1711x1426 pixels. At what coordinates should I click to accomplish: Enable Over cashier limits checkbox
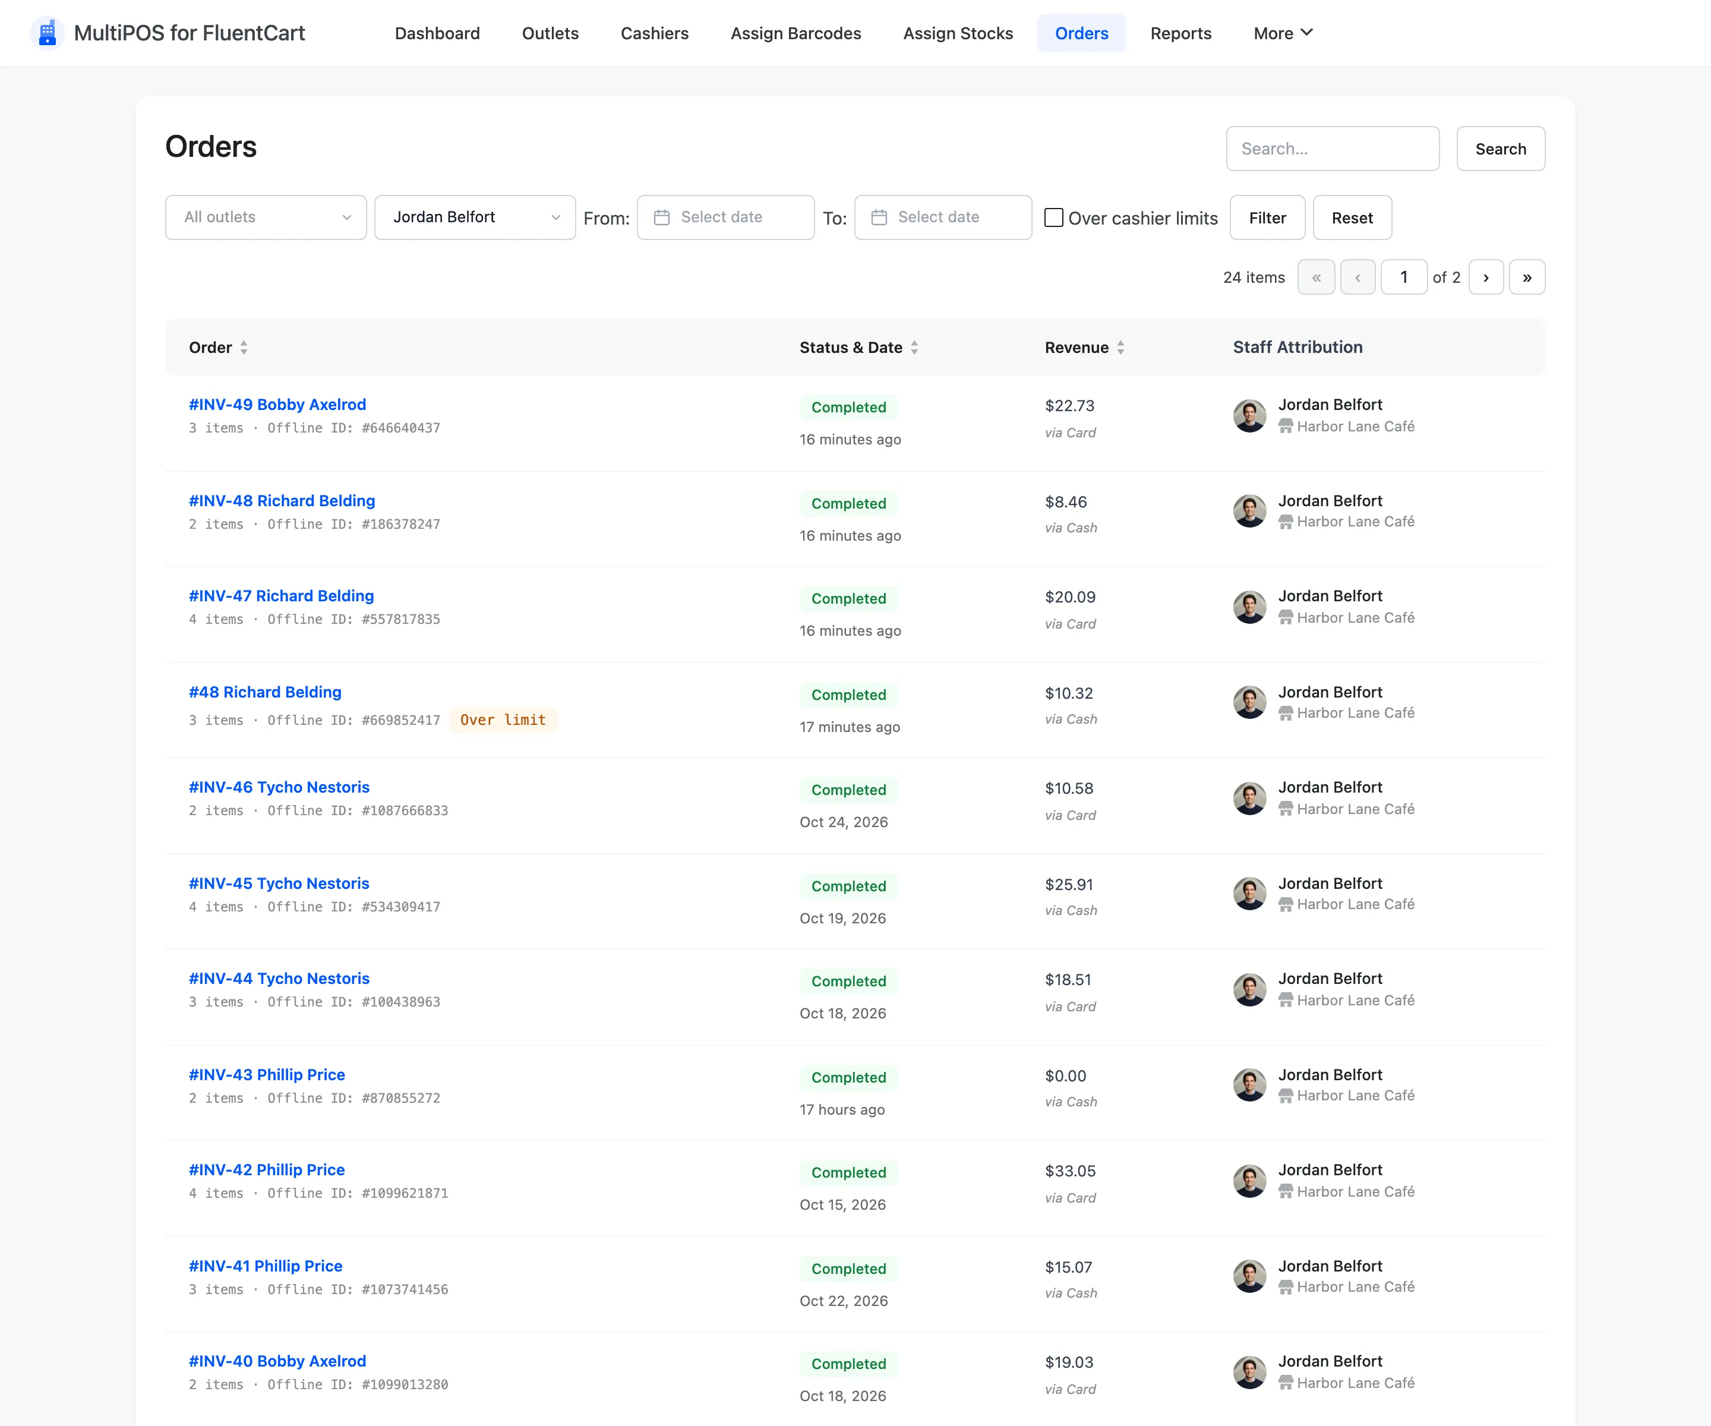pyautogui.click(x=1053, y=217)
